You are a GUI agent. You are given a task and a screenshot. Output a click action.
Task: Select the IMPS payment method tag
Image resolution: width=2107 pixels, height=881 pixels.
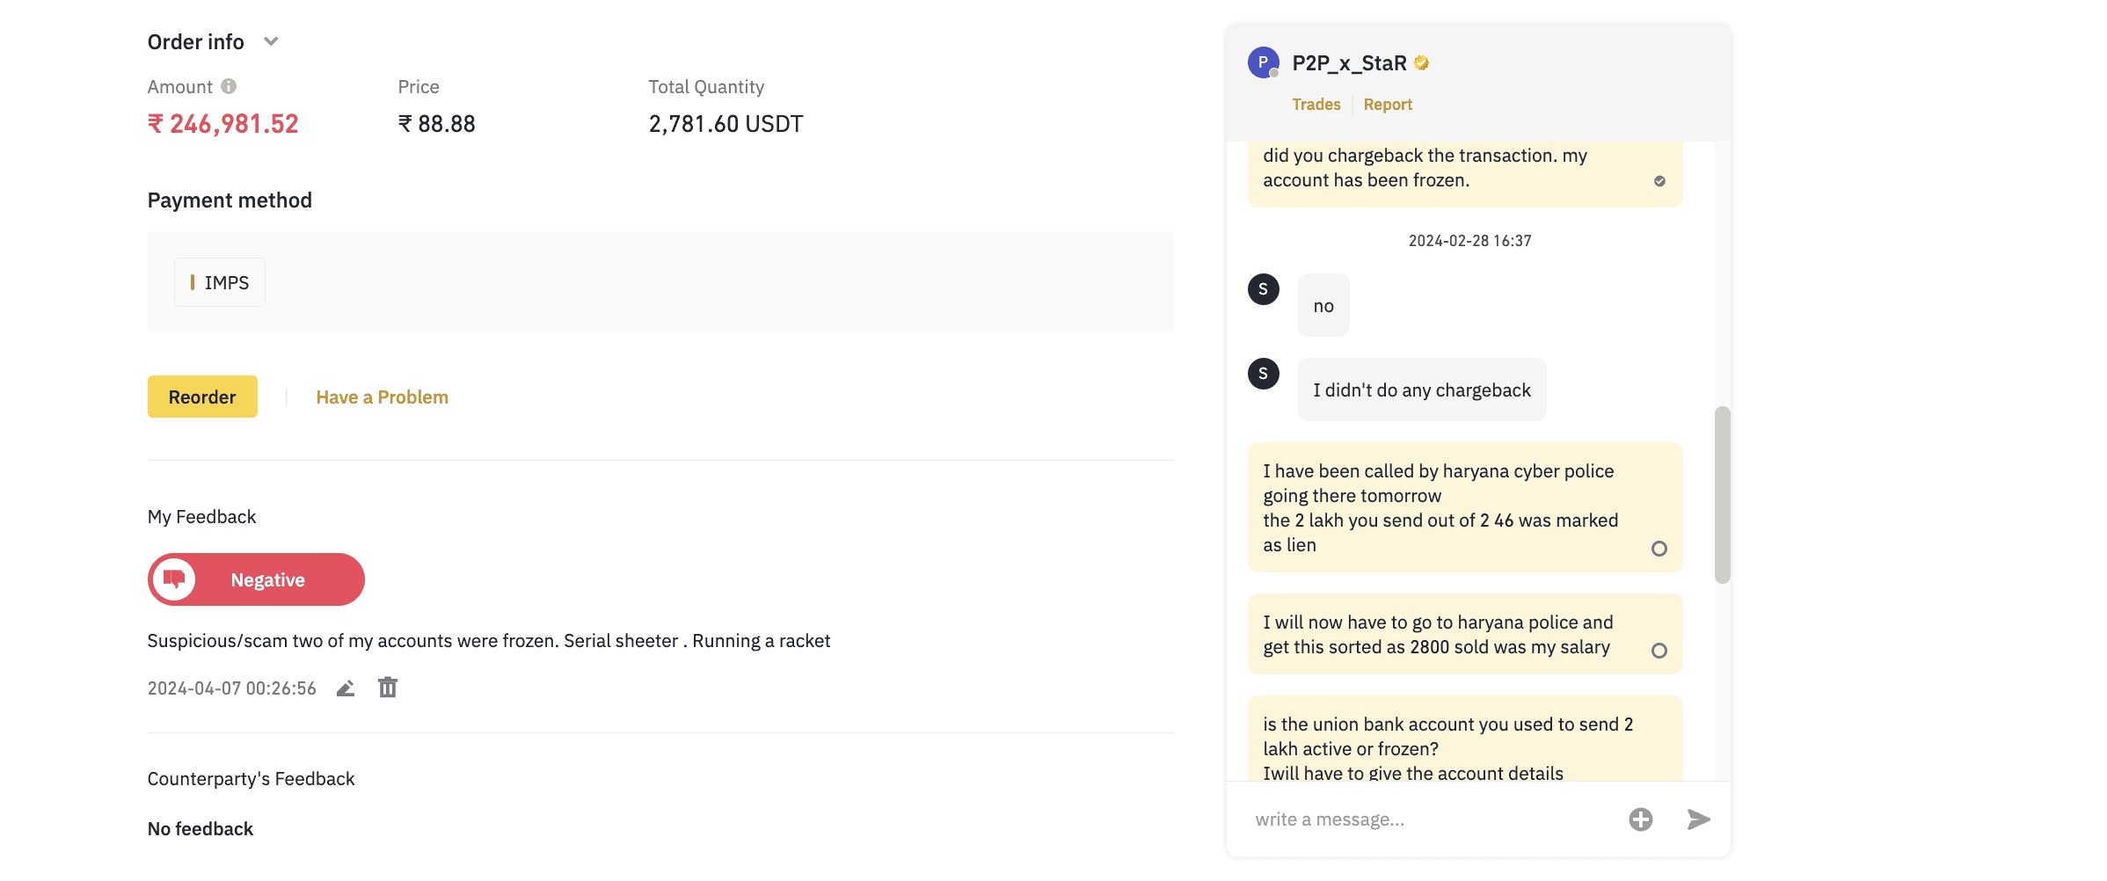(220, 282)
